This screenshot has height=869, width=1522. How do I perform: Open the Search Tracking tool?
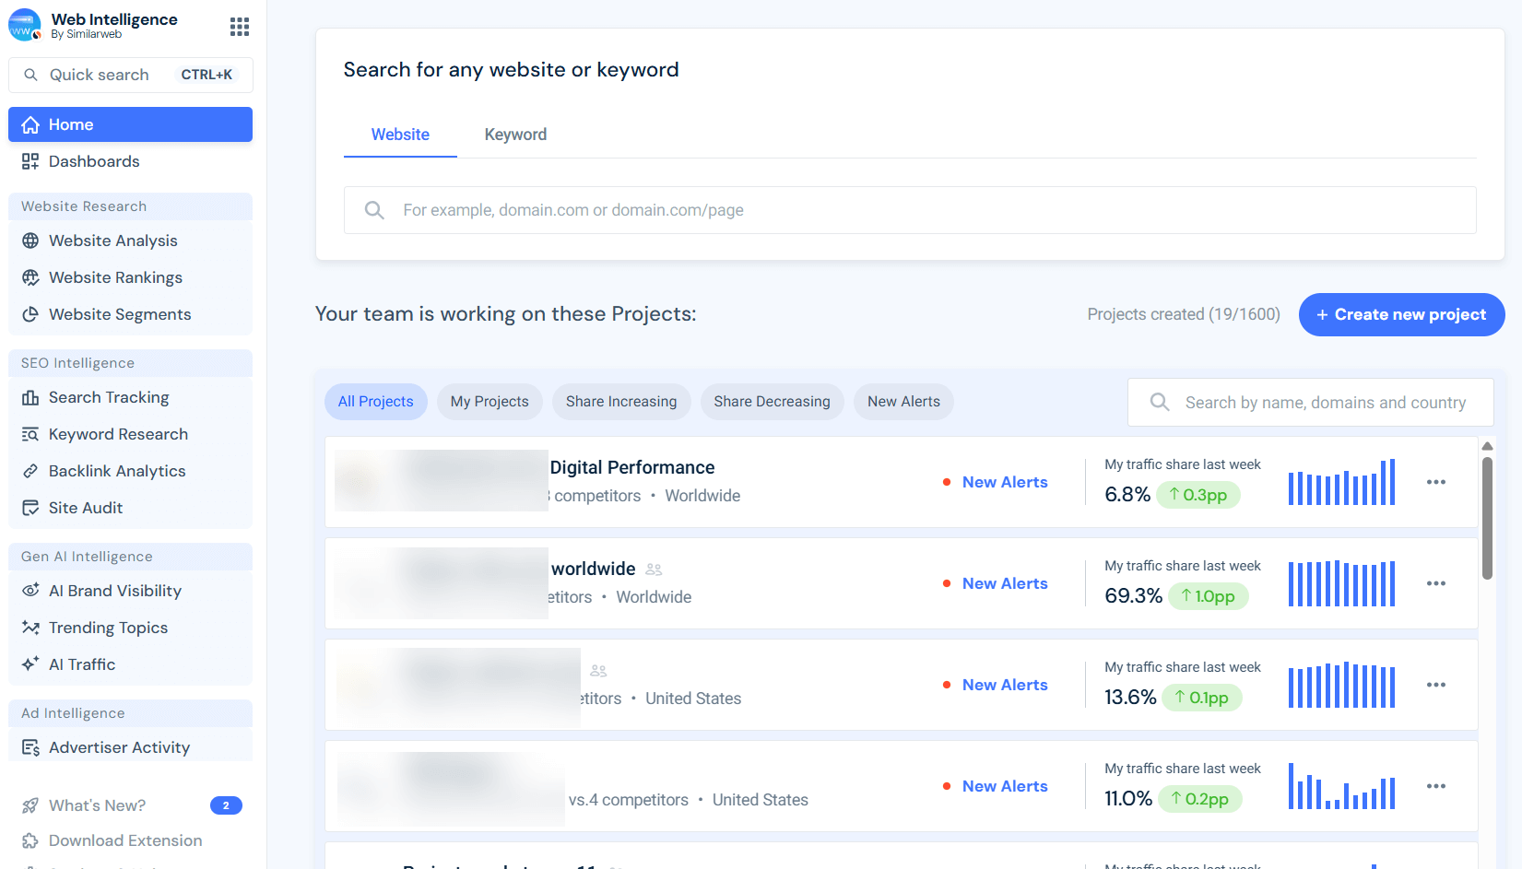pos(109,396)
